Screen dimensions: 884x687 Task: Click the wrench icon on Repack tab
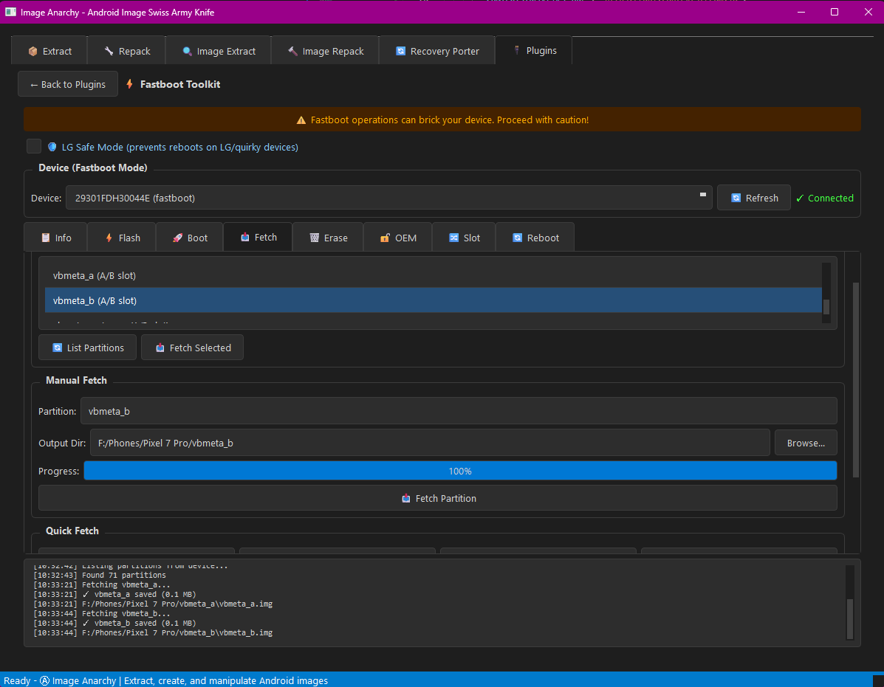(x=109, y=52)
